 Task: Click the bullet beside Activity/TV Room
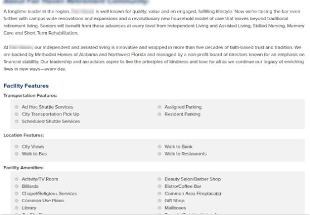17,179
